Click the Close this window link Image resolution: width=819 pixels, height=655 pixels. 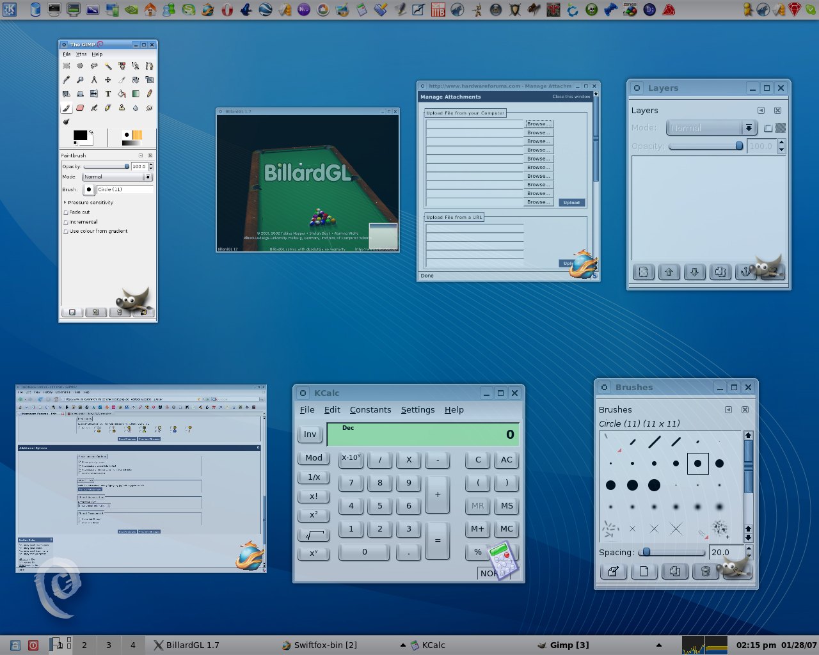571,97
